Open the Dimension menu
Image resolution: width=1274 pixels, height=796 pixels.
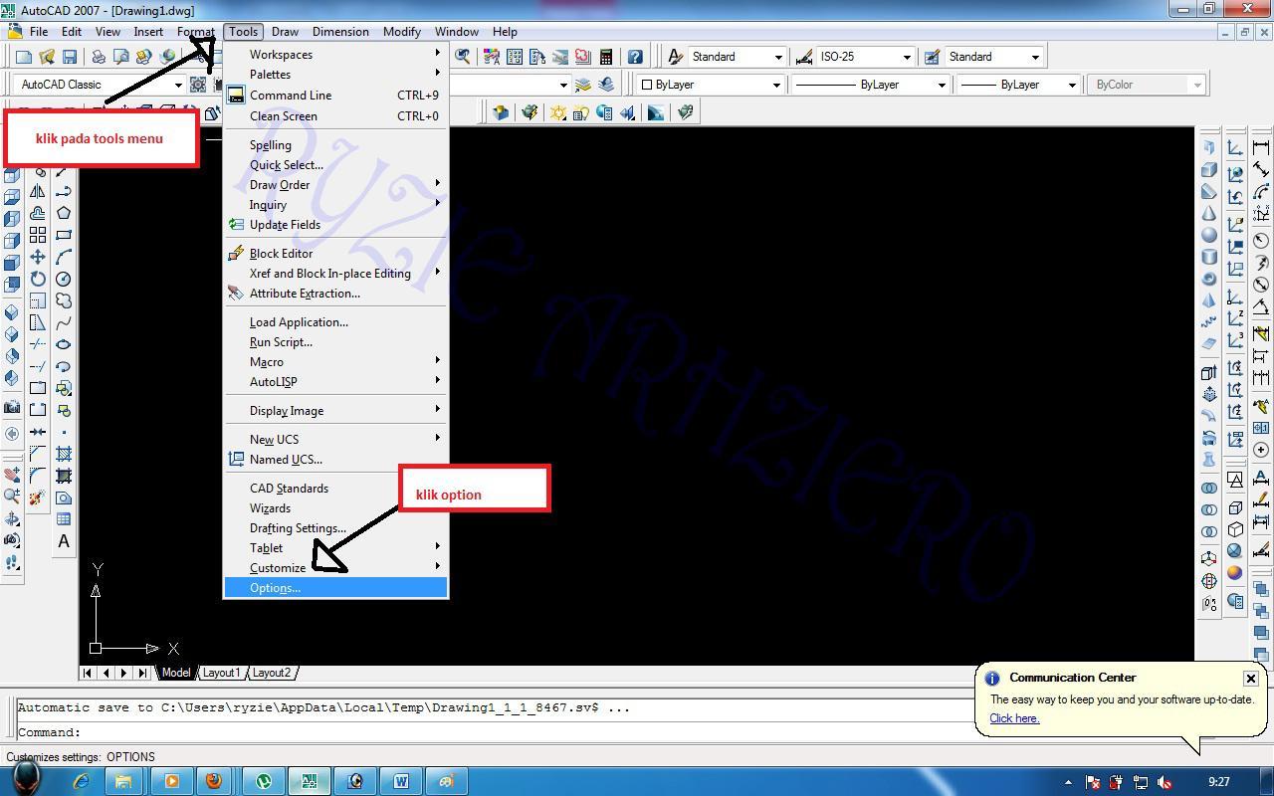[340, 32]
